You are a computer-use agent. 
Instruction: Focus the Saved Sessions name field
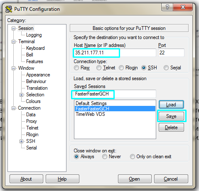tap(115, 94)
